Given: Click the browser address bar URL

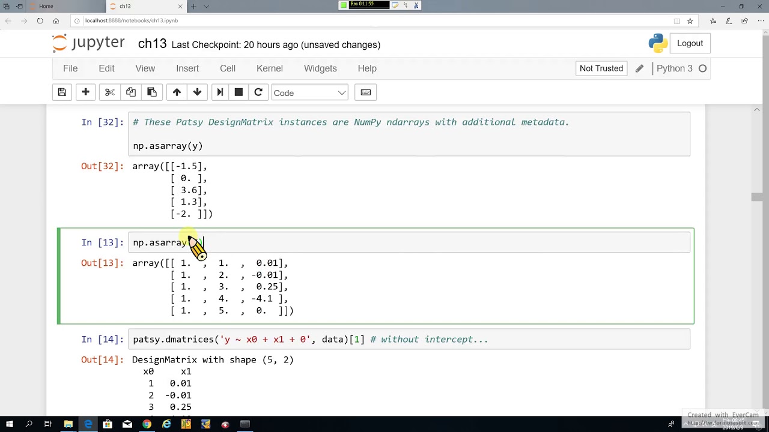Looking at the screenshot, I should pos(132,20).
